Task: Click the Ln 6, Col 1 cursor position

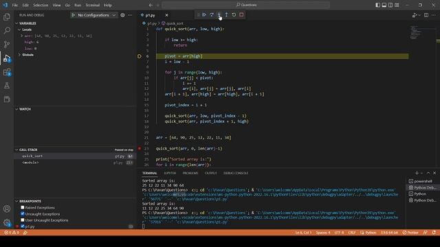Action: [303, 233]
